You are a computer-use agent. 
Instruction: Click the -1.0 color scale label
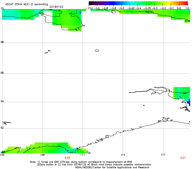[x=97, y=8]
